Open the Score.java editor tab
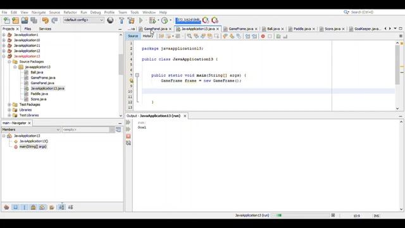405x228 pixels. [x=332, y=29]
